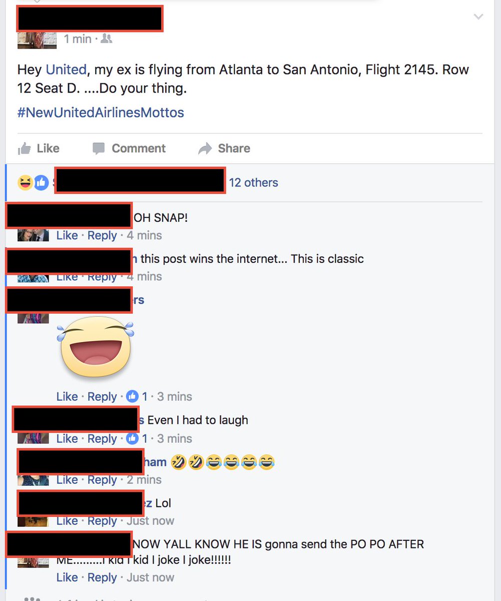Like the PO PO AFTER ME comment
This screenshot has width=501, height=601.
point(67,577)
